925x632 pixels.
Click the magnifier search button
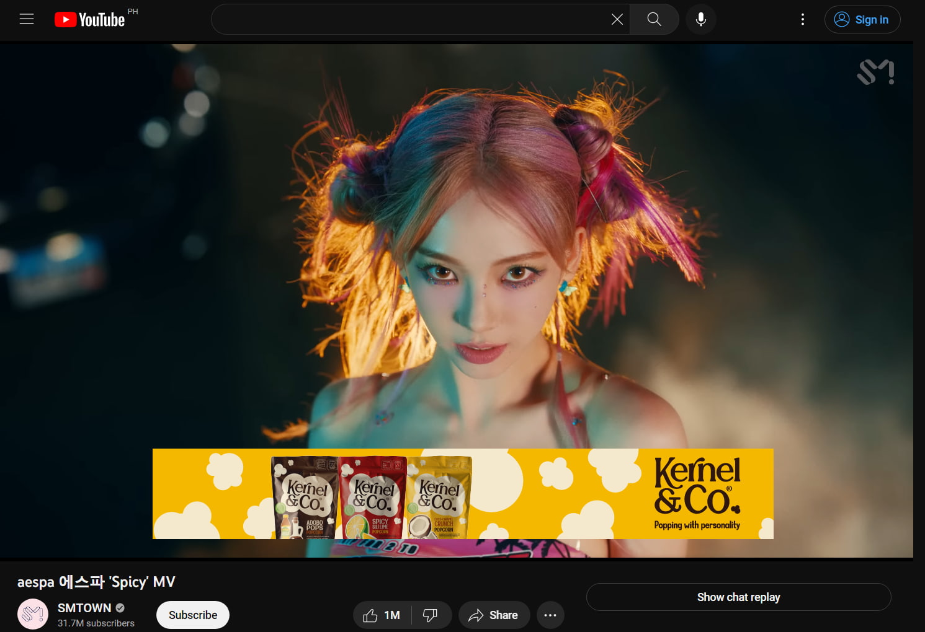pyautogui.click(x=654, y=19)
